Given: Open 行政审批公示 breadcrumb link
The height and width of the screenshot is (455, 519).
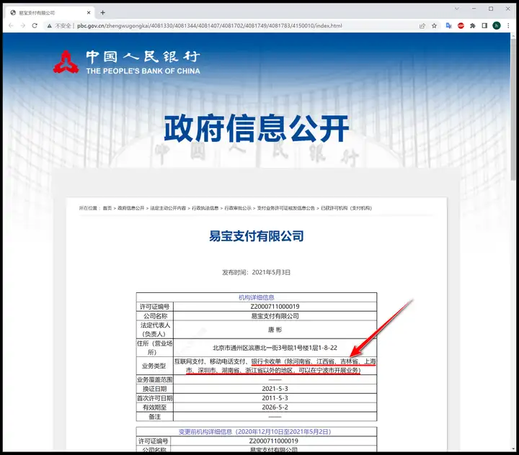Looking at the screenshot, I should 238,208.
